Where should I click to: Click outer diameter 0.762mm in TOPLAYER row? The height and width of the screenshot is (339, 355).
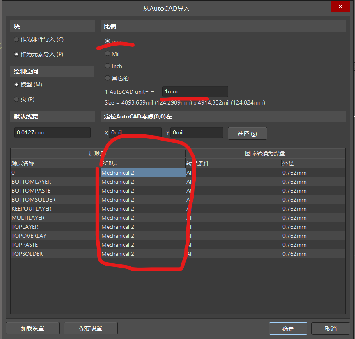[294, 227]
